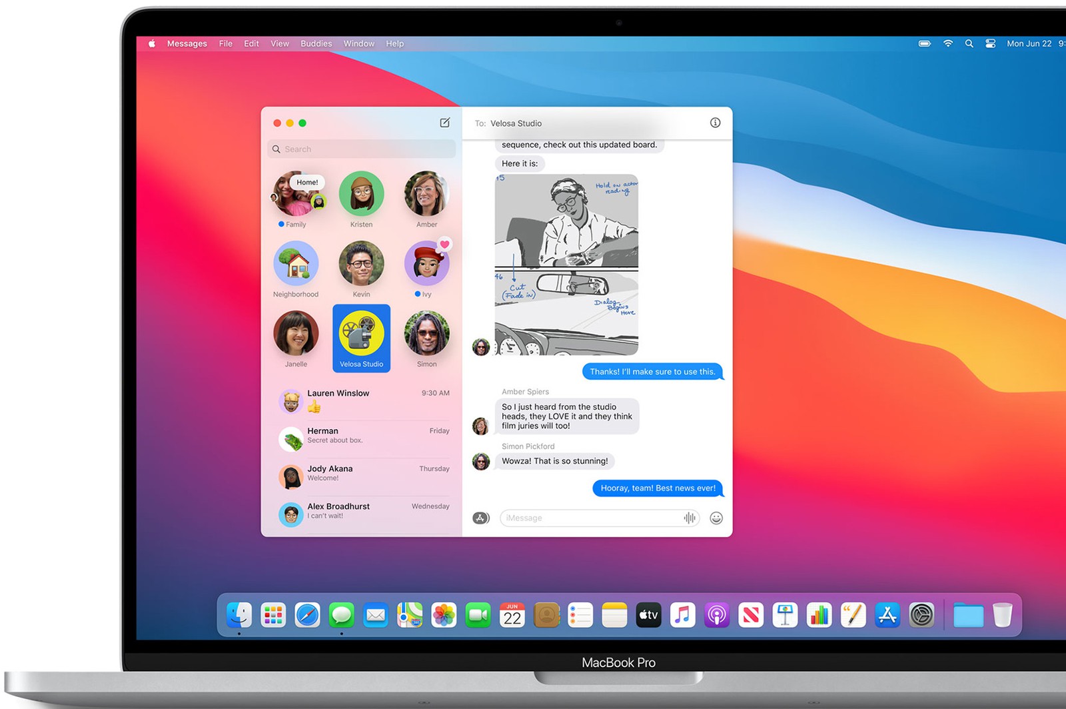
Task: Click the Search conversations field
Action: 363,149
